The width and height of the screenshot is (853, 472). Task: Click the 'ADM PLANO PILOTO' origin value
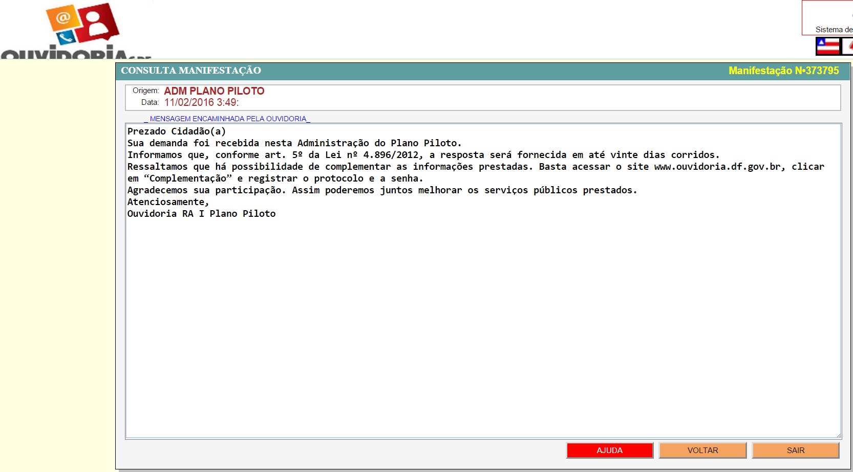point(214,91)
